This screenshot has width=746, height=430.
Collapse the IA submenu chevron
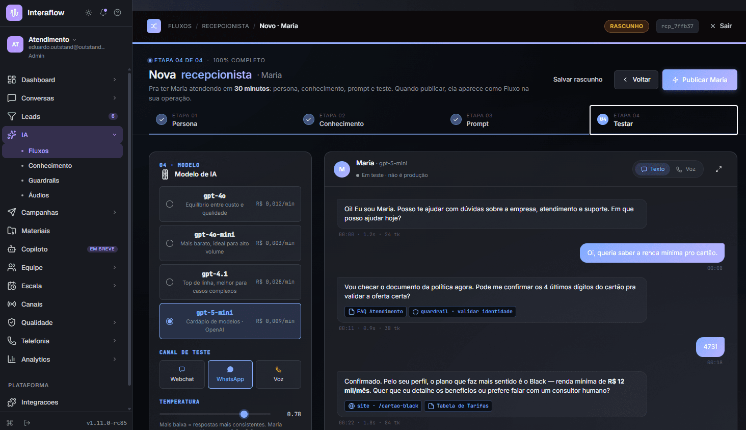[x=115, y=135]
